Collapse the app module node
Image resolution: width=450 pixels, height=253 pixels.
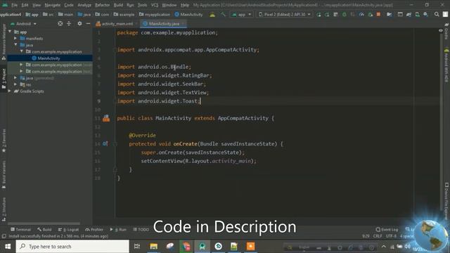(x=10, y=32)
